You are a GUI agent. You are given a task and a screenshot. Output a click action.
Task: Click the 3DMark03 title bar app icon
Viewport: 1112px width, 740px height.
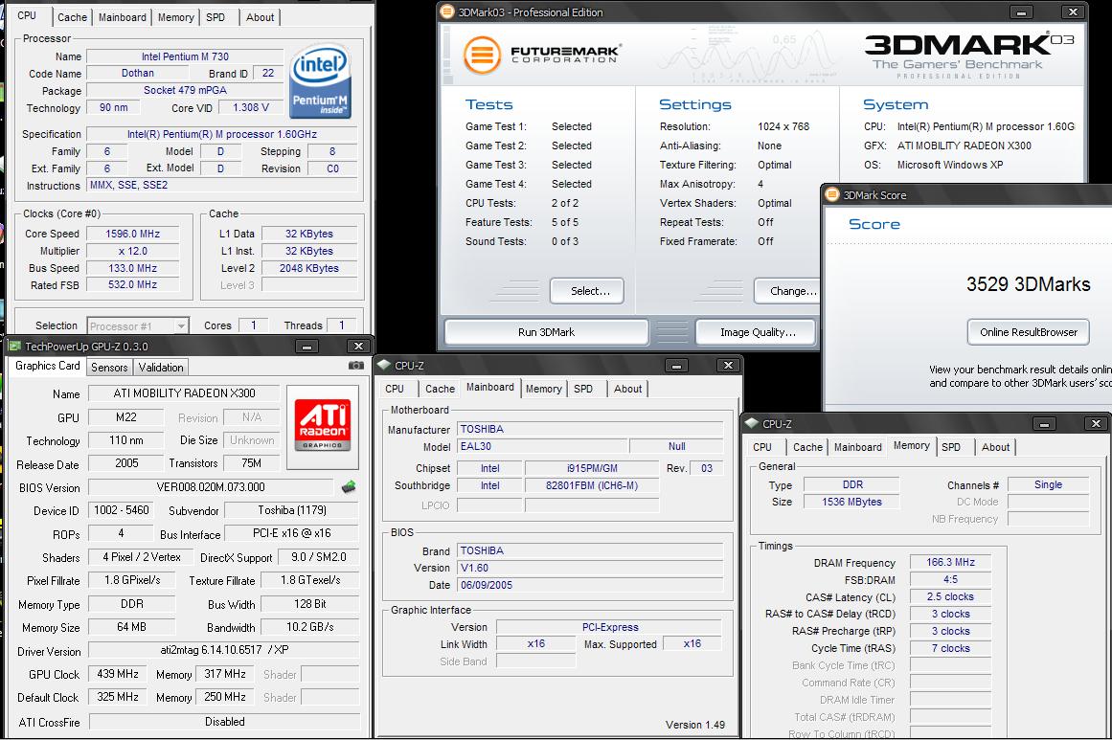click(447, 11)
